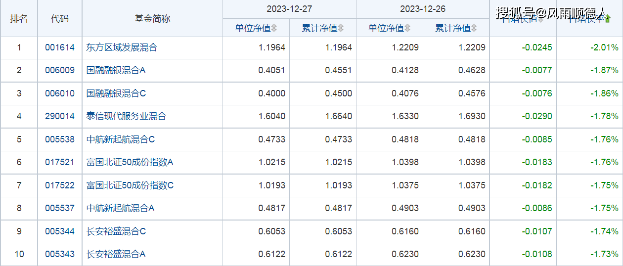Screen dimensions: 623x266
Task: Open fund code 290014
Action: [x=60, y=117]
